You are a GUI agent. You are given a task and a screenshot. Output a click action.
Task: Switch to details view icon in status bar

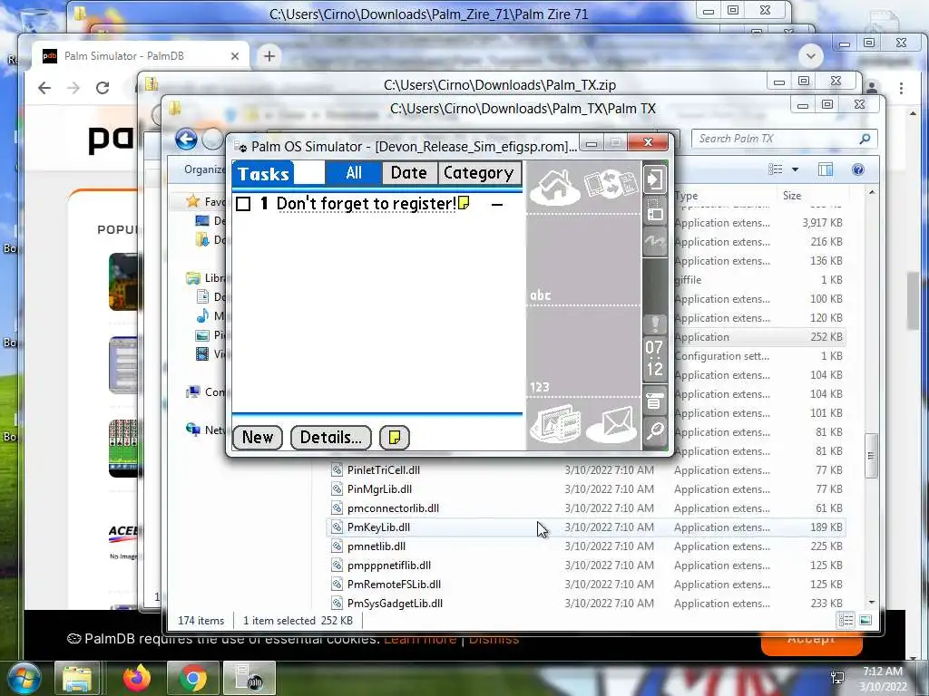tap(846, 620)
